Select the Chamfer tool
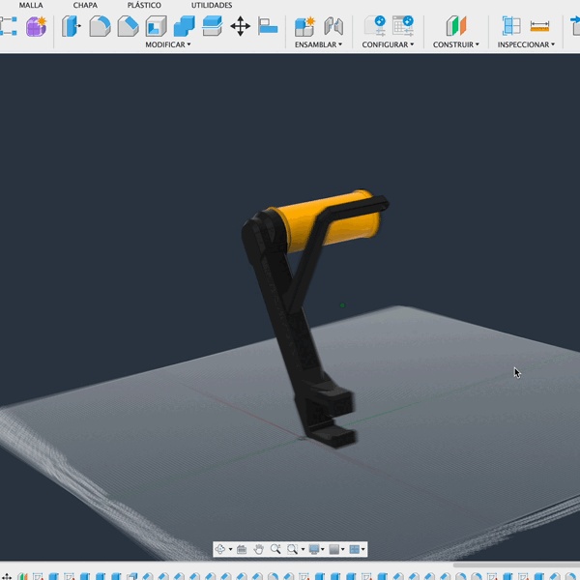This screenshot has height=580, width=580. [x=128, y=26]
